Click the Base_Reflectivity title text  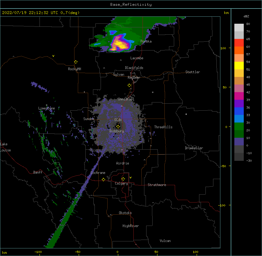click(131, 5)
